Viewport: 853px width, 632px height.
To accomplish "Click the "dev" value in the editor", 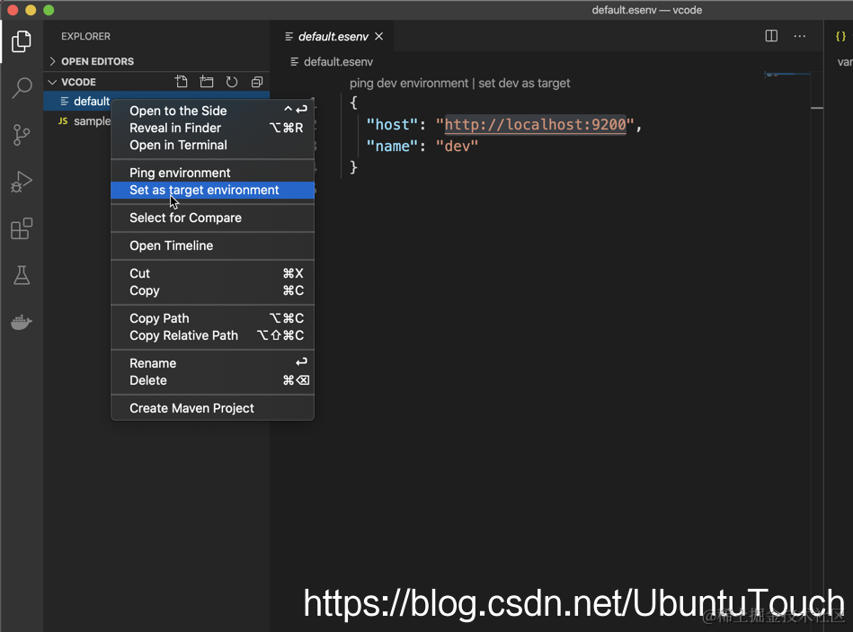I will point(457,146).
